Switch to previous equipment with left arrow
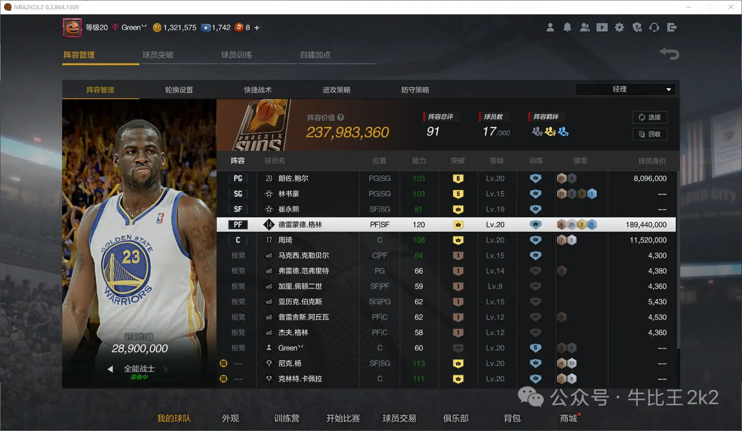Image resolution: width=742 pixels, height=431 pixels. pos(110,369)
